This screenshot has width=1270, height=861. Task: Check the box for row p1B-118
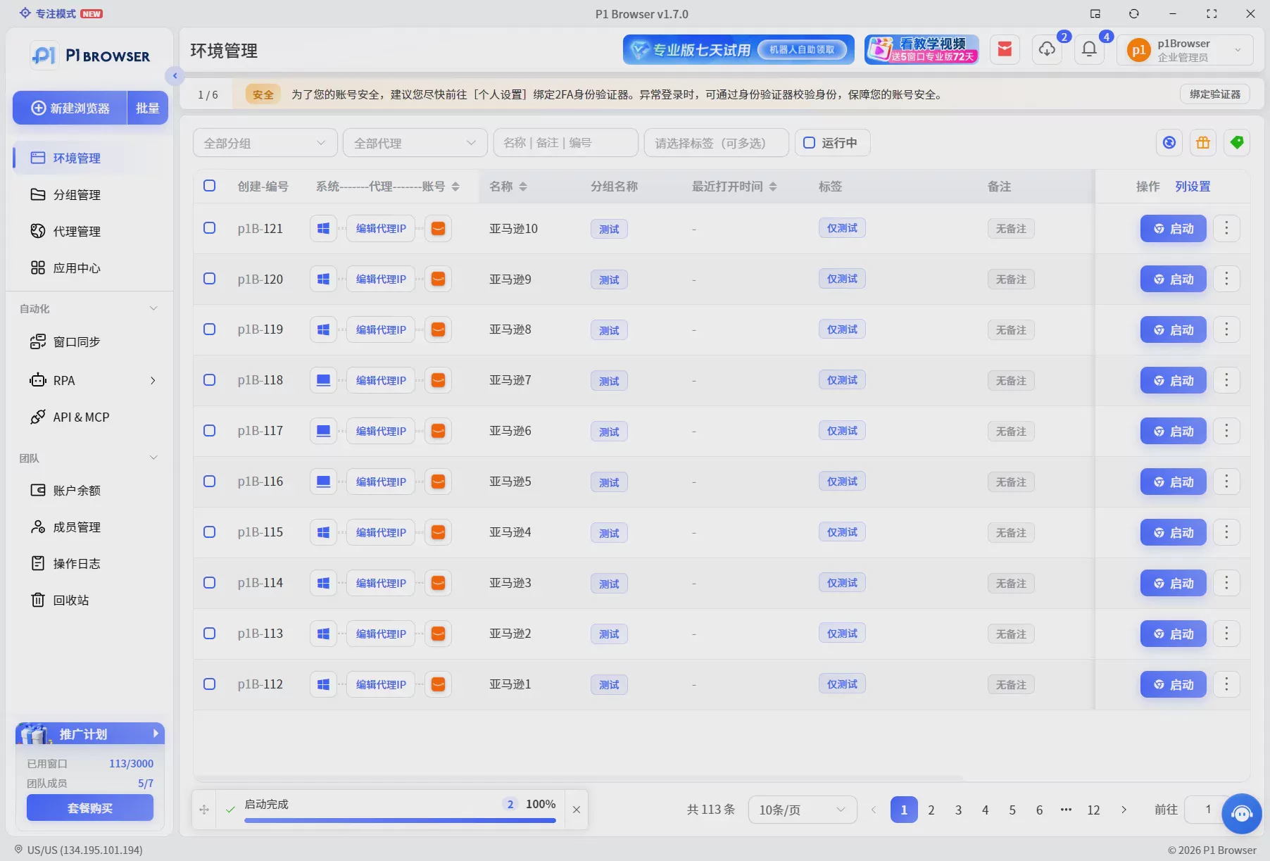209,380
